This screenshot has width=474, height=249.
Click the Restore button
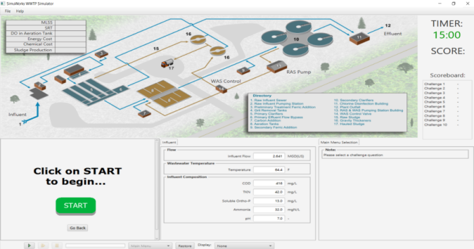point(185,246)
